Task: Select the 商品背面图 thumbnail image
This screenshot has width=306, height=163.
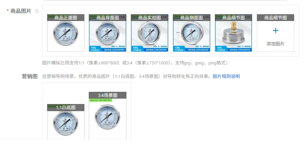Action: tap(107, 33)
